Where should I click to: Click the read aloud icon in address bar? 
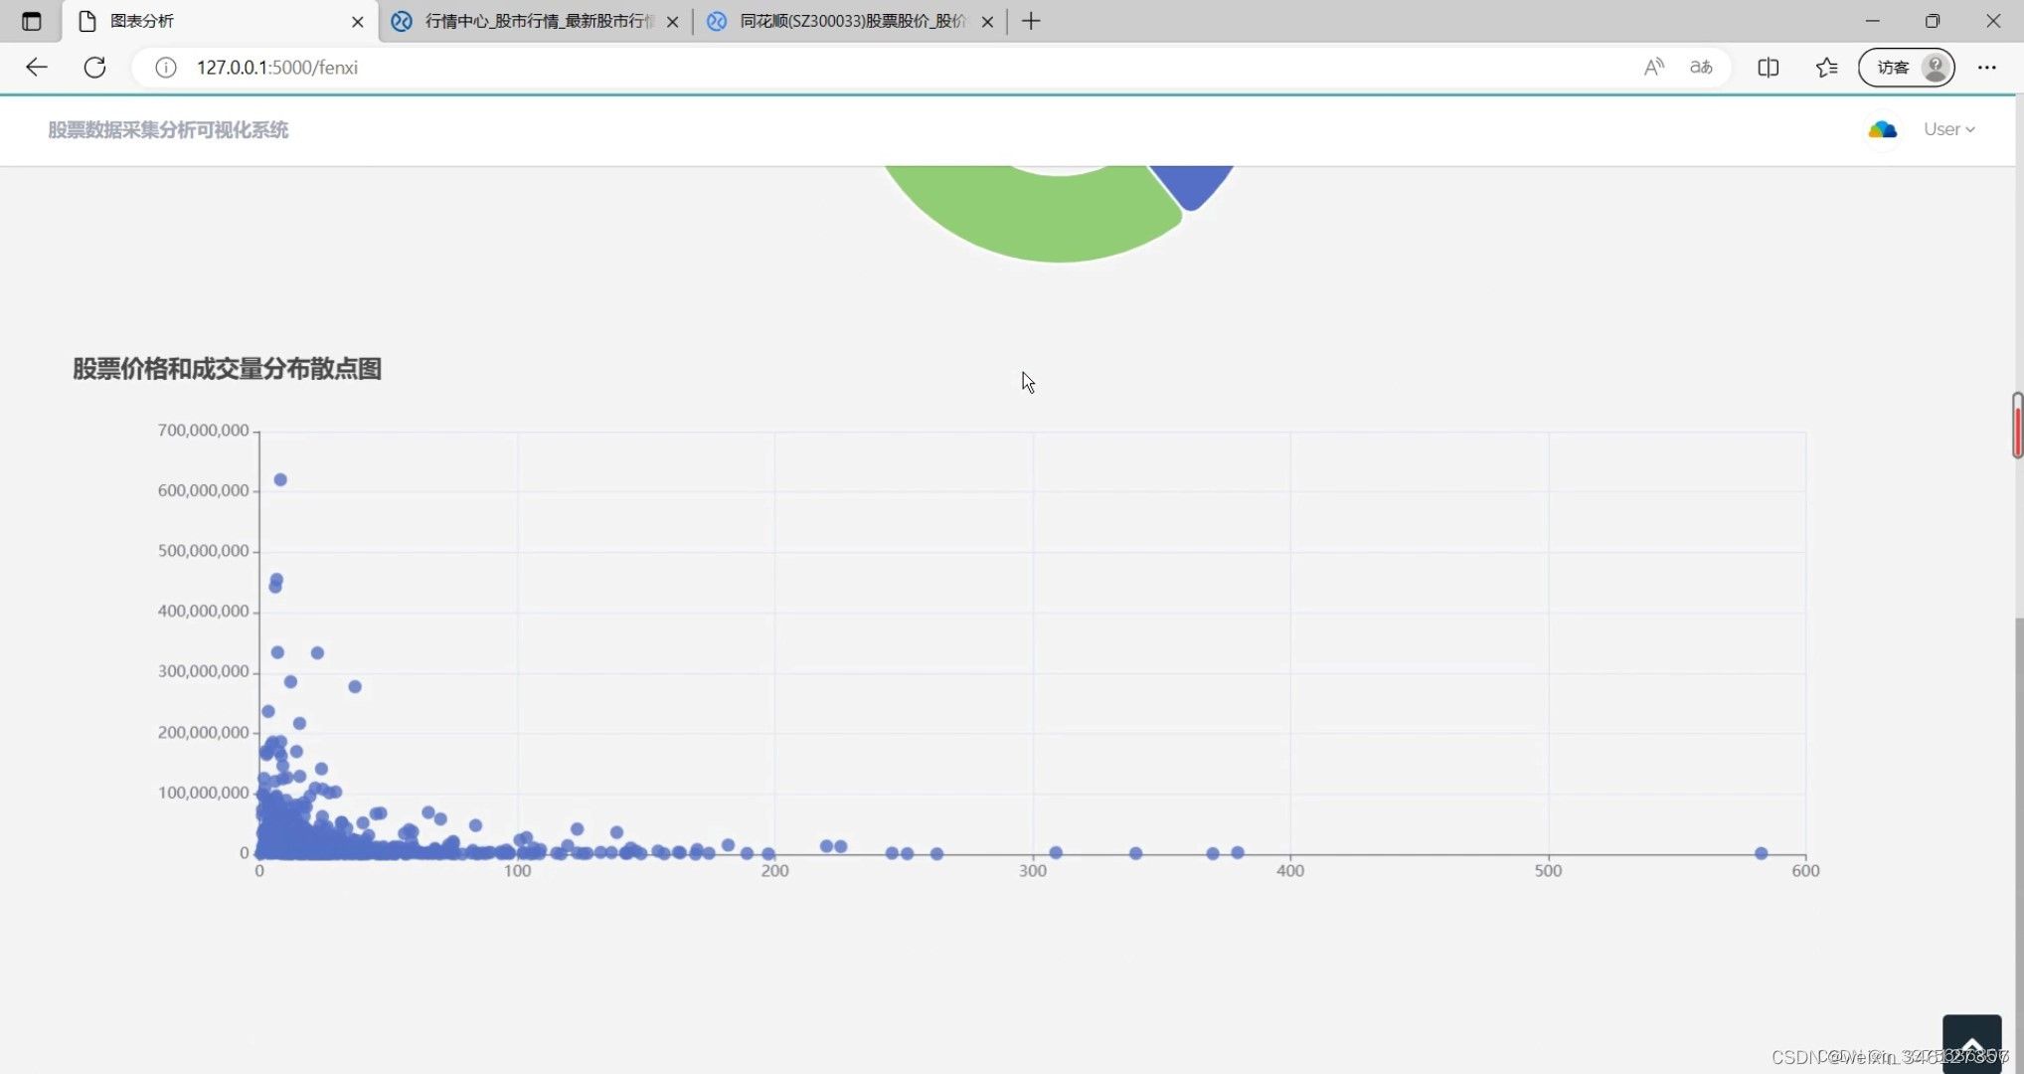[1653, 67]
